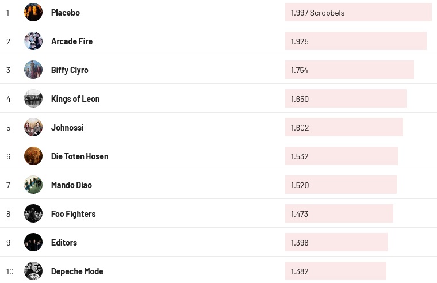Select the 1.925 scrobble count bar
Image resolution: width=437 pixels, height=283 pixels.
pos(355,41)
